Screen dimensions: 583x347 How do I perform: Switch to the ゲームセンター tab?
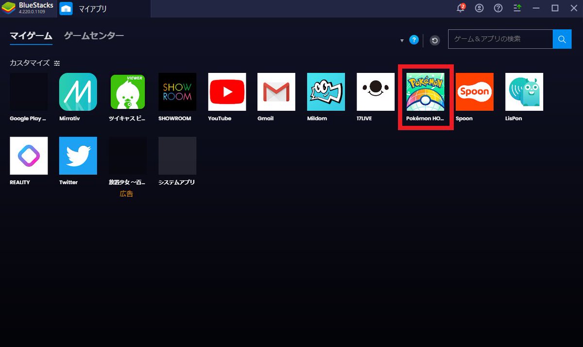coord(94,35)
